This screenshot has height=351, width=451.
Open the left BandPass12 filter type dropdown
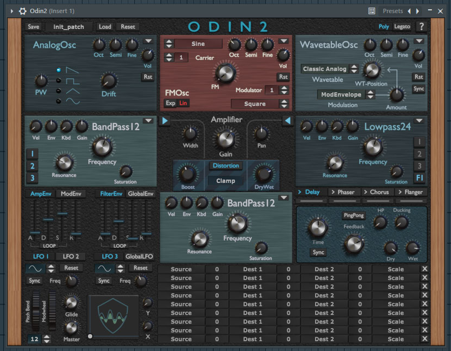[149, 121]
